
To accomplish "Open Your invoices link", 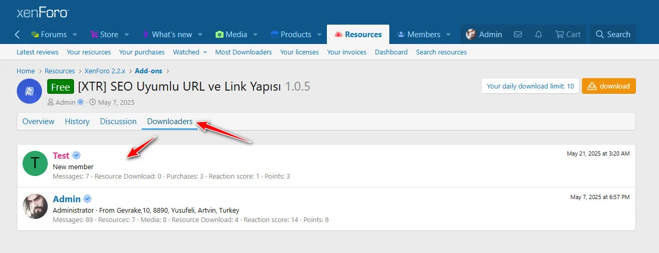I will pyautogui.click(x=347, y=52).
